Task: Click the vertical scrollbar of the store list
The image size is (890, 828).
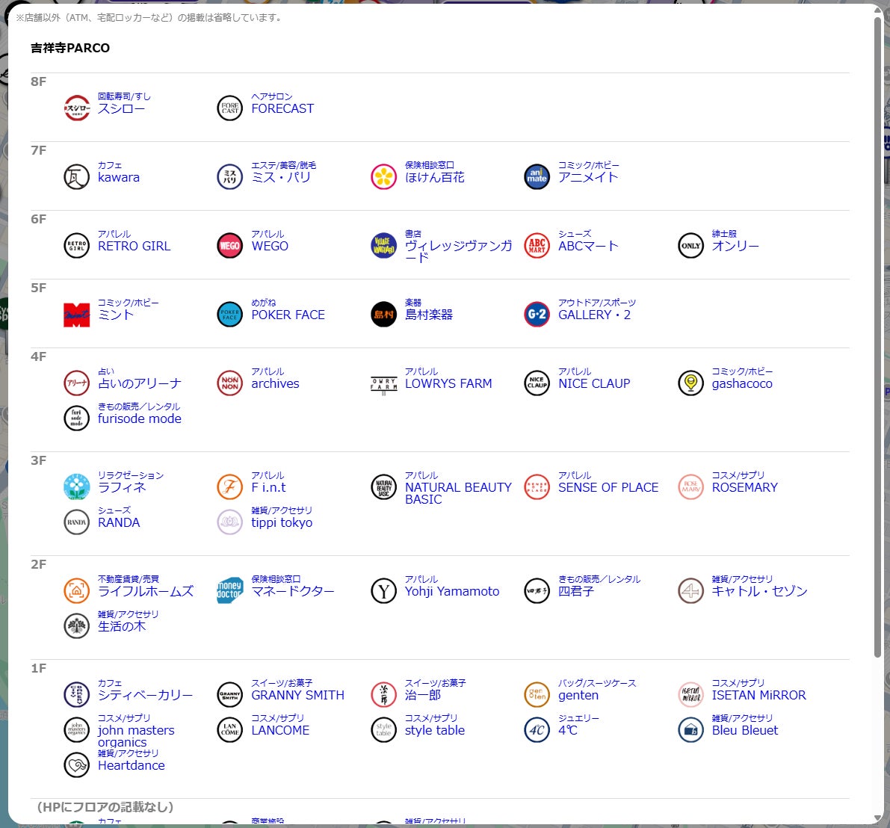Action: click(x=877, y=338)
